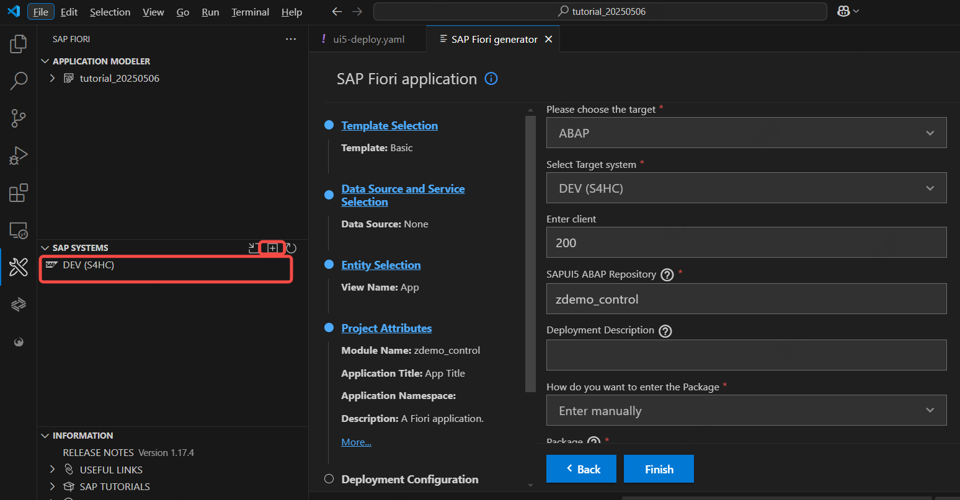The height and width of the screenshot is (500, 960).
Task: Open the Run and Debug view
Action: (x=19, y=156)
